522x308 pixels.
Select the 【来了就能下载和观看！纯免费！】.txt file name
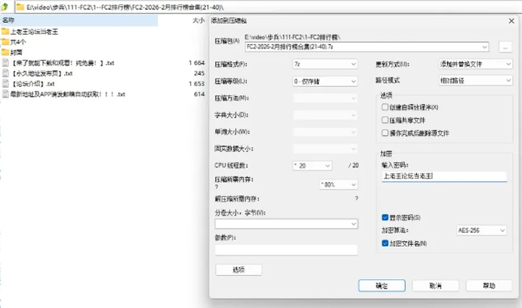[x=63, y=63]
